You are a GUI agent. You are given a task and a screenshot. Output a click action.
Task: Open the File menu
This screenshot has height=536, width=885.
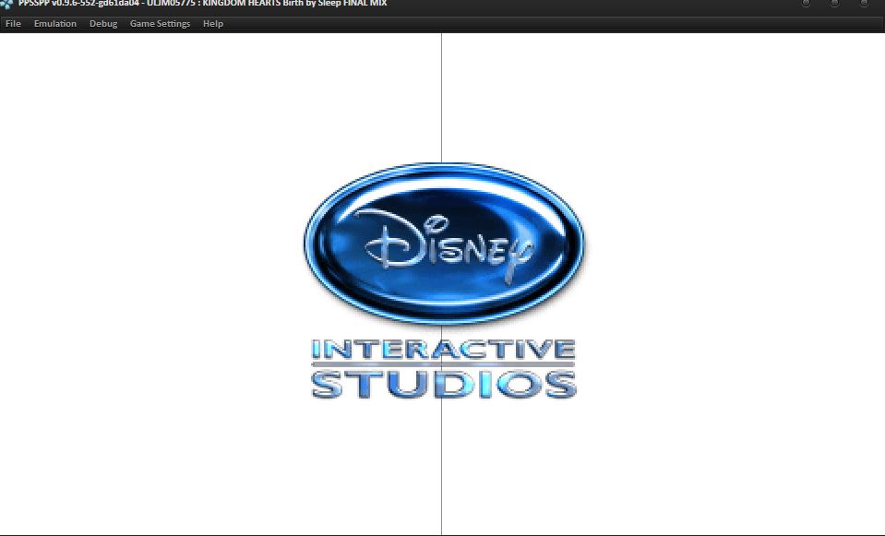click(x=13, y=24)
